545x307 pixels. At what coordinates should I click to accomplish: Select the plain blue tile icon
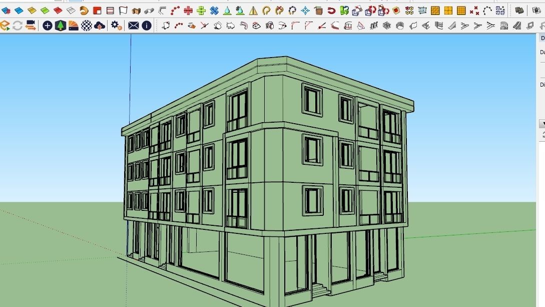pos(19,11)
